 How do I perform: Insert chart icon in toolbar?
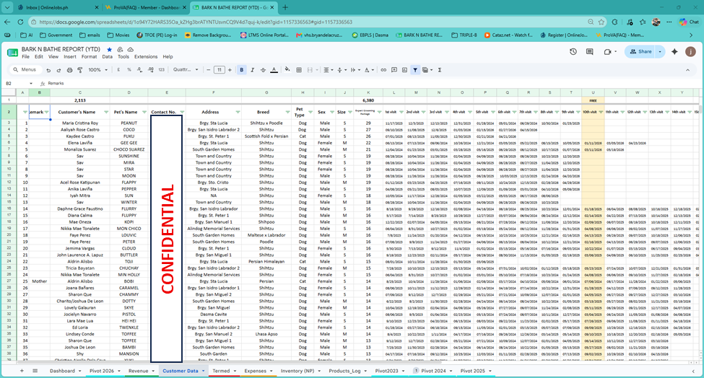coord(404,70)
